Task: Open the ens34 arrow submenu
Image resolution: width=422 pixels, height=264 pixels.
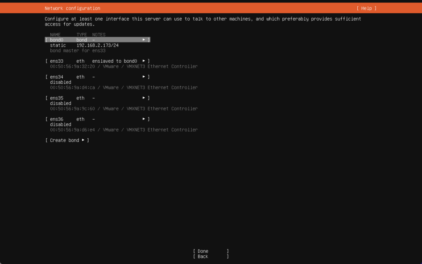Action: tap(144, 77)
